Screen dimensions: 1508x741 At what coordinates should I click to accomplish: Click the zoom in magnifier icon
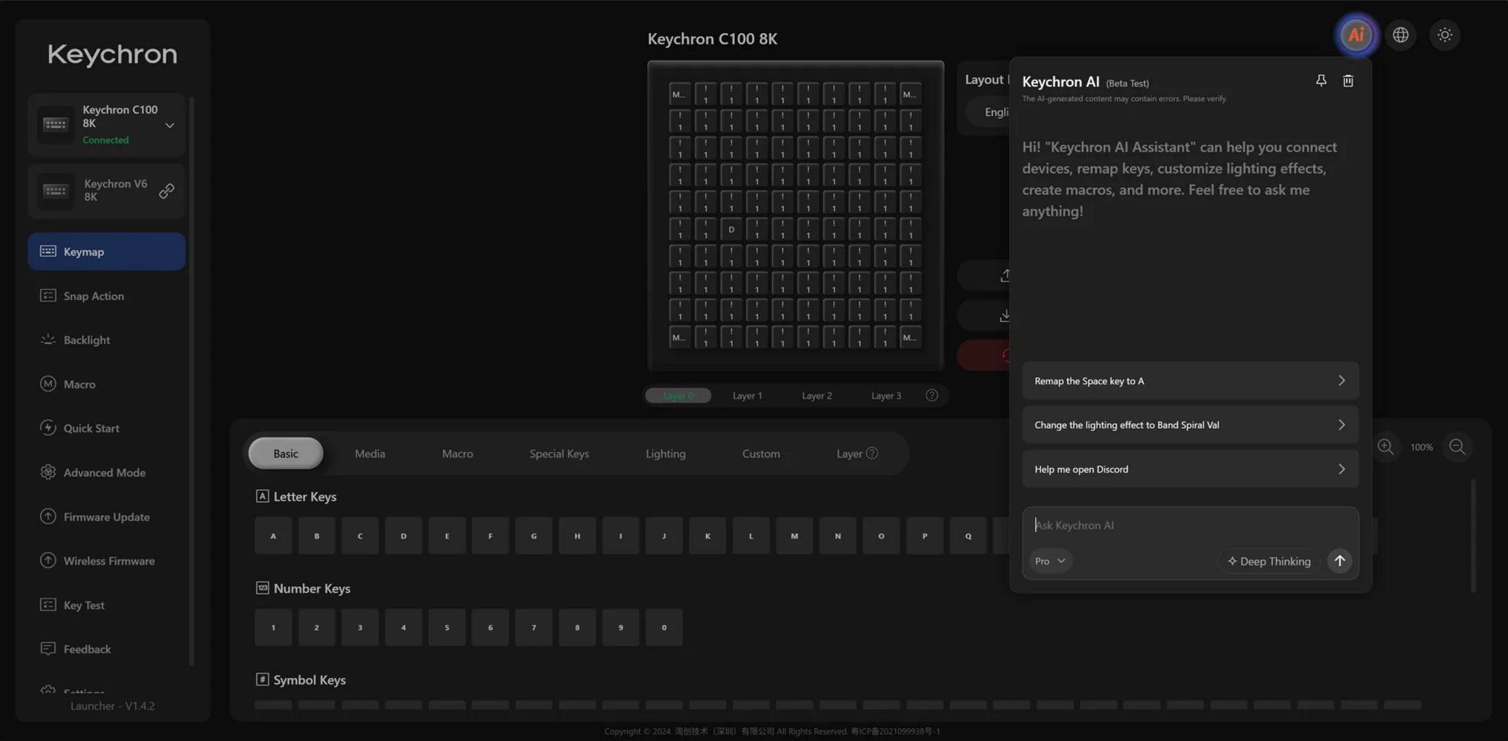[x=1385, y=447]
